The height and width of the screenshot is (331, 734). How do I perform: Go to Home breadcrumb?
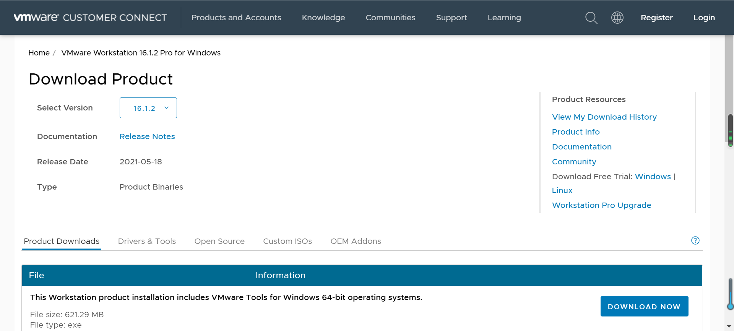coord(39,53)
